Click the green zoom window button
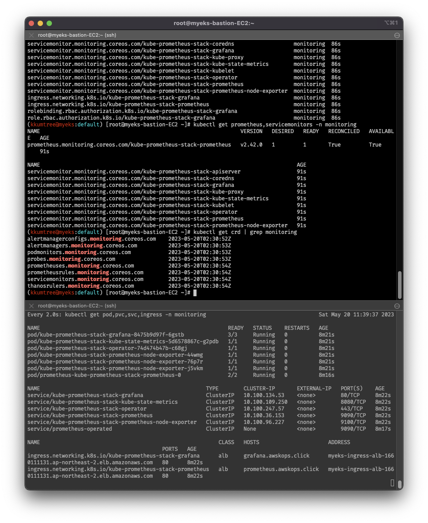The width and height of the screenshot is (428, 523). point(49,23)
